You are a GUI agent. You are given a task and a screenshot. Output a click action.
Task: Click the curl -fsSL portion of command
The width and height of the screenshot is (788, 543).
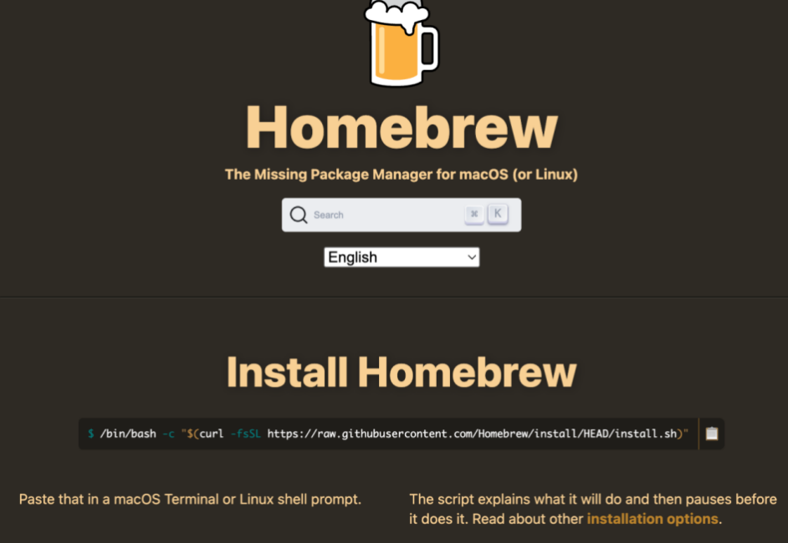point(230,434)
